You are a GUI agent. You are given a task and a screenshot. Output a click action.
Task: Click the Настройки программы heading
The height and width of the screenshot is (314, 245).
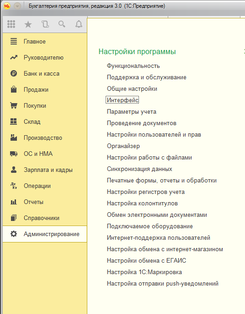137,52
